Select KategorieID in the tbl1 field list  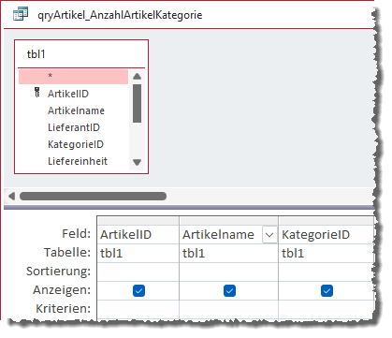(x=76, y=144)
